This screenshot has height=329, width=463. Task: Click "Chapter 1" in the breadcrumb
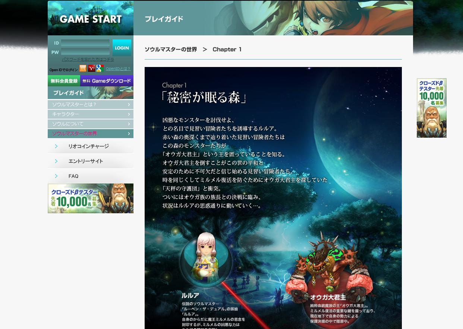(x=227, y=49)
